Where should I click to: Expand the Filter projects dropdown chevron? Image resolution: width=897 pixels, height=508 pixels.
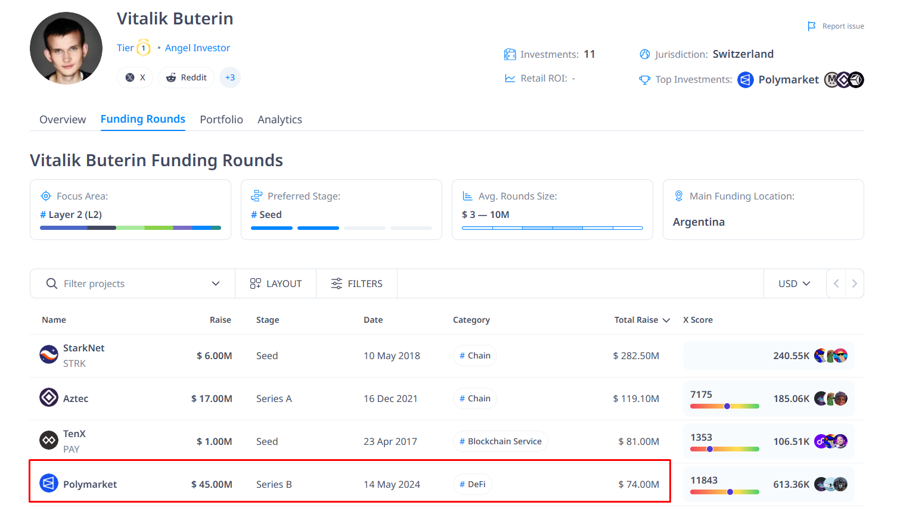coord(216,283)
